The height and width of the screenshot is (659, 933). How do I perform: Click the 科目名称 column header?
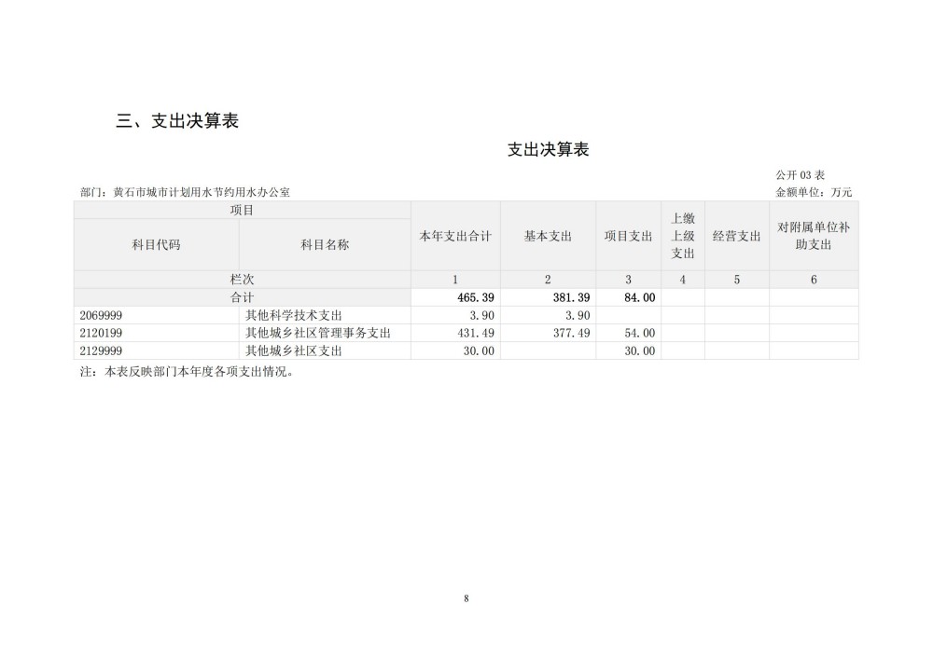coord(325,245)
